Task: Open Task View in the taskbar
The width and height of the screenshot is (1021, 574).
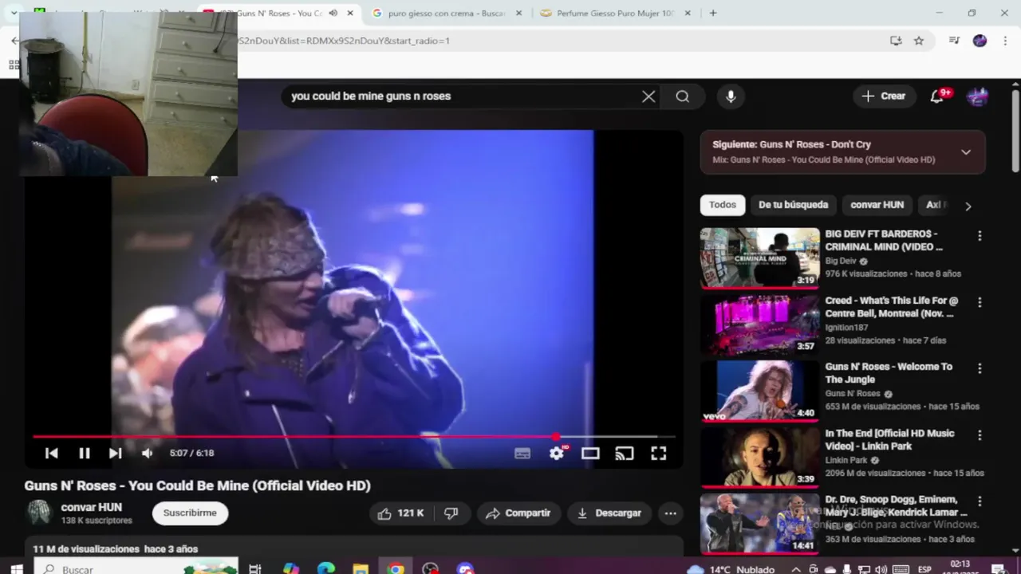Action: tap(255, 569)
